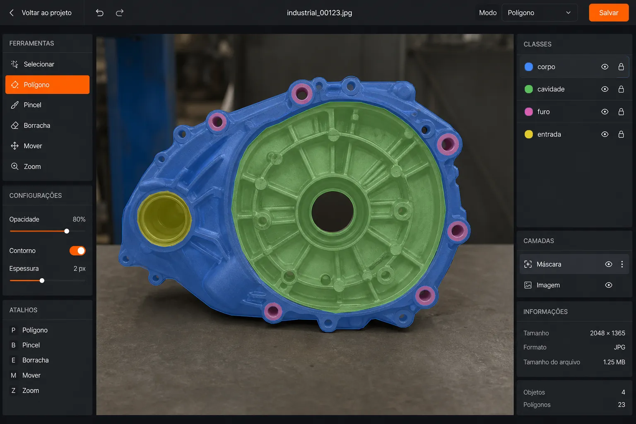This screenshot has height=424, width=636.
Task: Select the Selecionar tool
Action: pos(47,64)
